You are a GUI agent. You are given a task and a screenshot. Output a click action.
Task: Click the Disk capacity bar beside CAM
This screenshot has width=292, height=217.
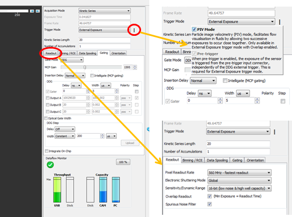click(x=90, y=190)
